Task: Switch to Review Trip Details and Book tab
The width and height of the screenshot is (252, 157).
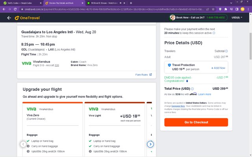Action: 63,3
